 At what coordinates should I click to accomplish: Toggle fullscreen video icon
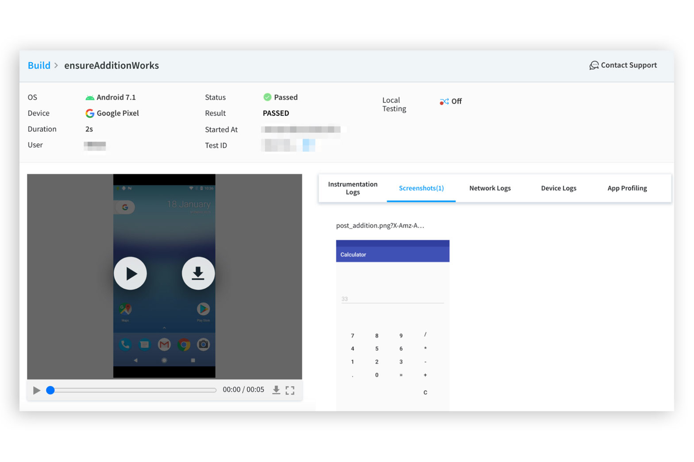pyautogui.click(x=290, y=390)
